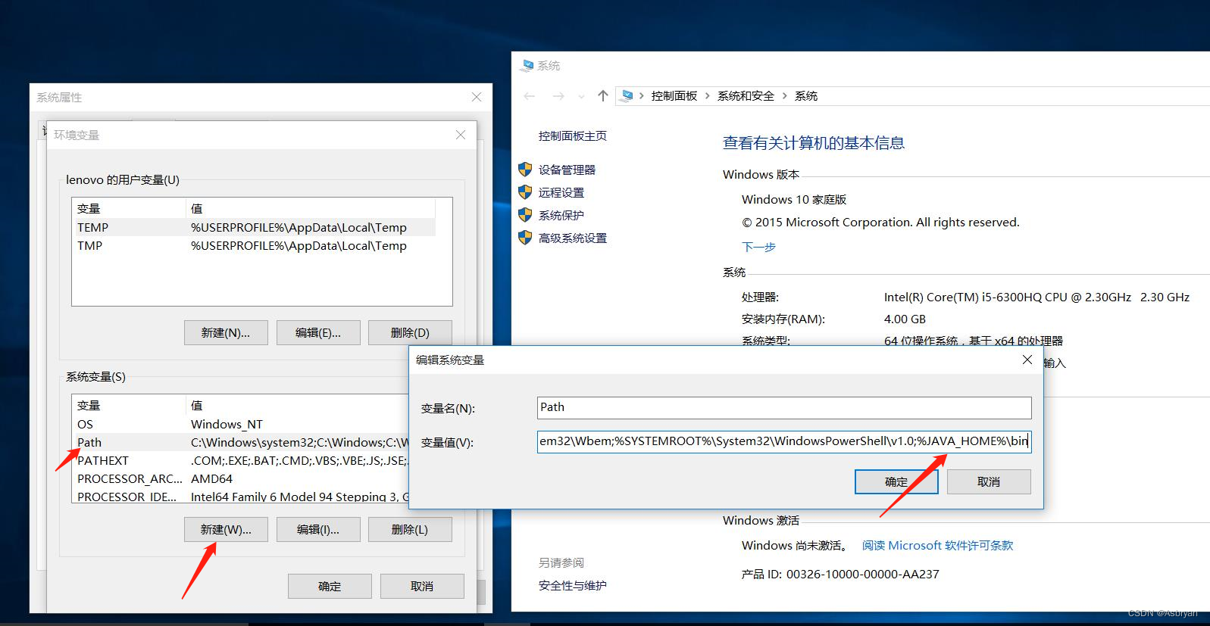Click the 4.00 GB installed RAM value
Image resolution: width=1210 pixels, height=626 pixels.
coord(905,319)
